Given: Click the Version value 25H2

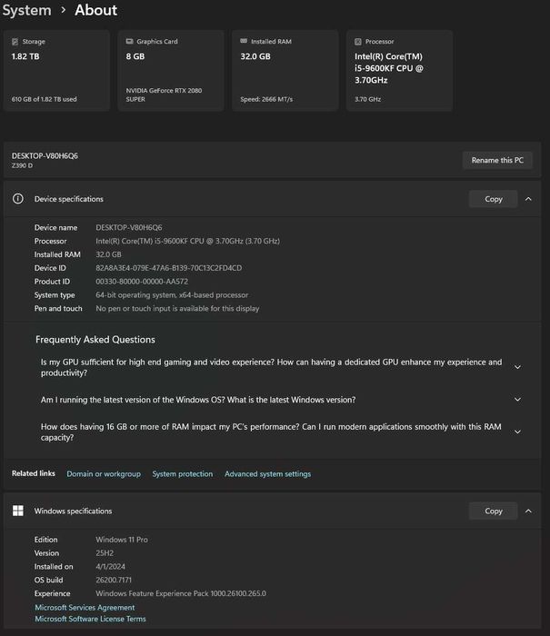Looking at the screenshot, I should click(105, 552).
